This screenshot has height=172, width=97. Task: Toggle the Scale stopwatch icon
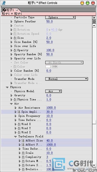(x=23, y=153)
